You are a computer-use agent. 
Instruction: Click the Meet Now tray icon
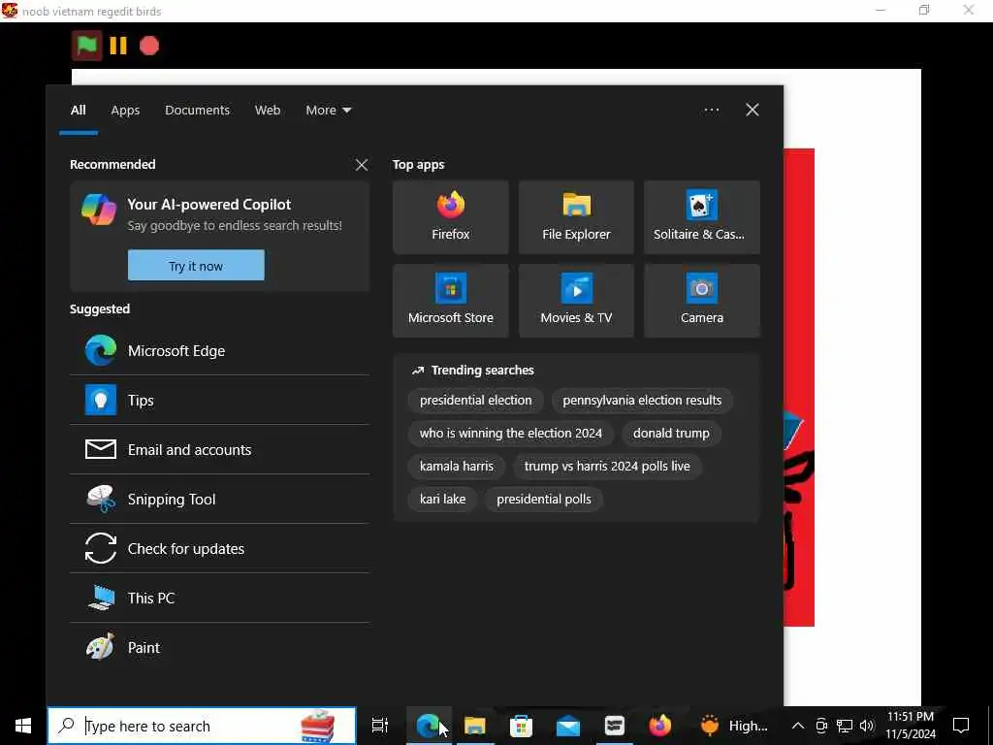point(821,726)
